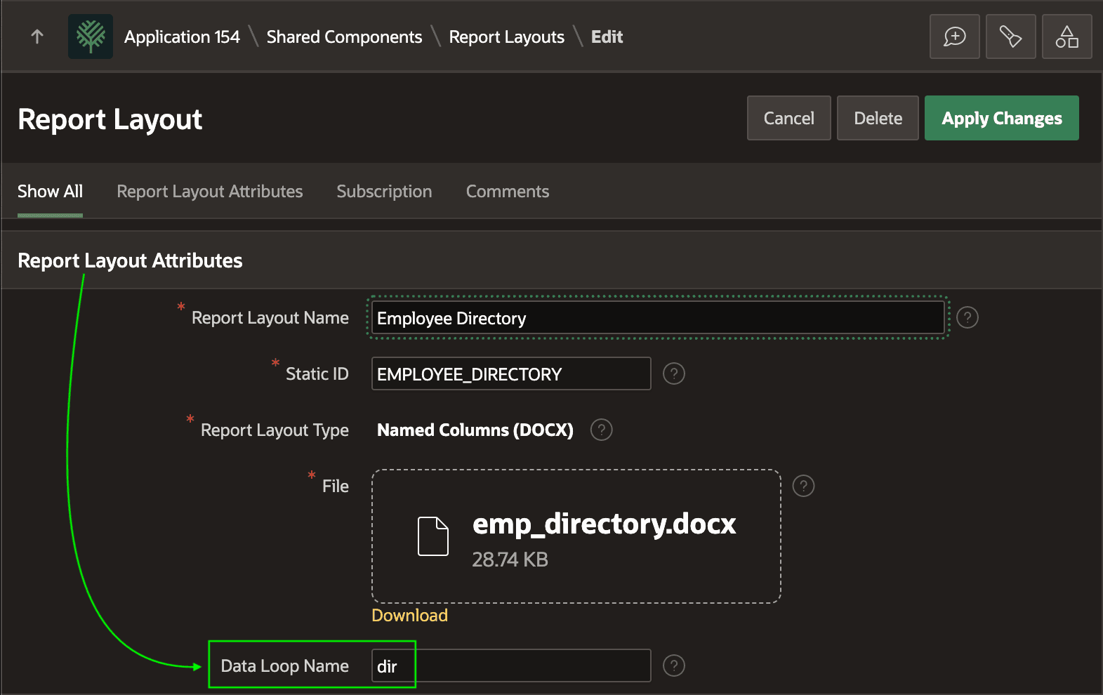
Task: Go to Application 154 breadcrumb
Action: pyautogui.click(x=182, y=37)
